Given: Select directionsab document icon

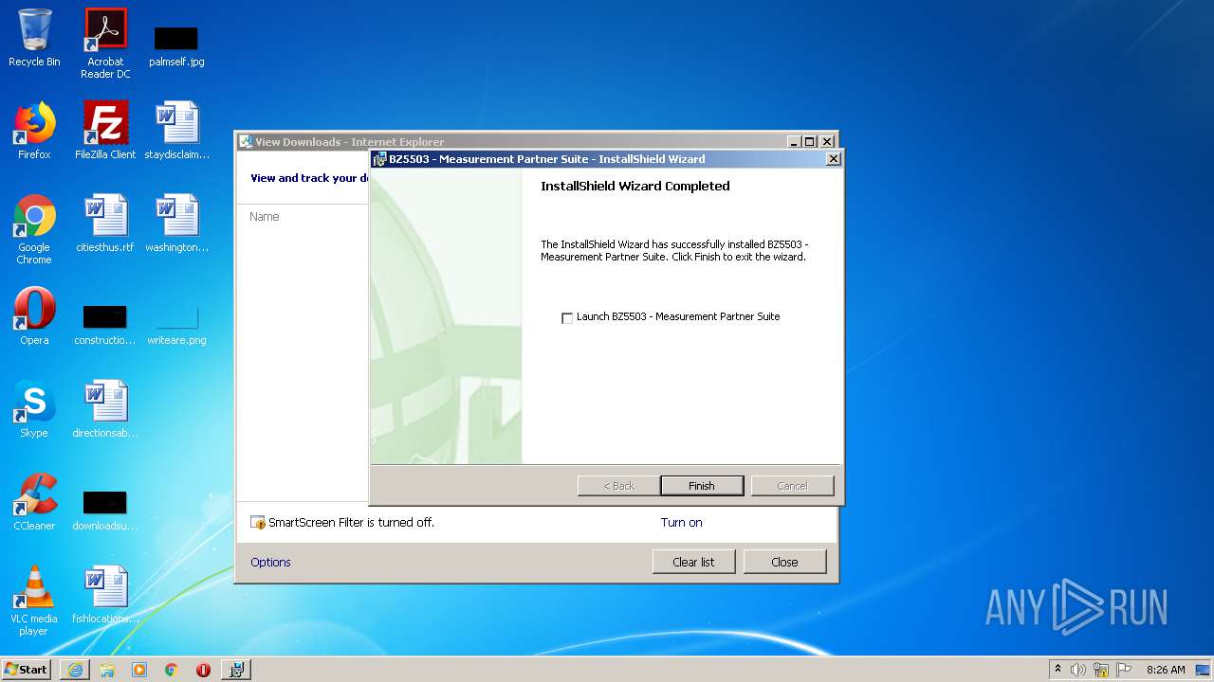Looking at the screenshot, I should 105,409.
